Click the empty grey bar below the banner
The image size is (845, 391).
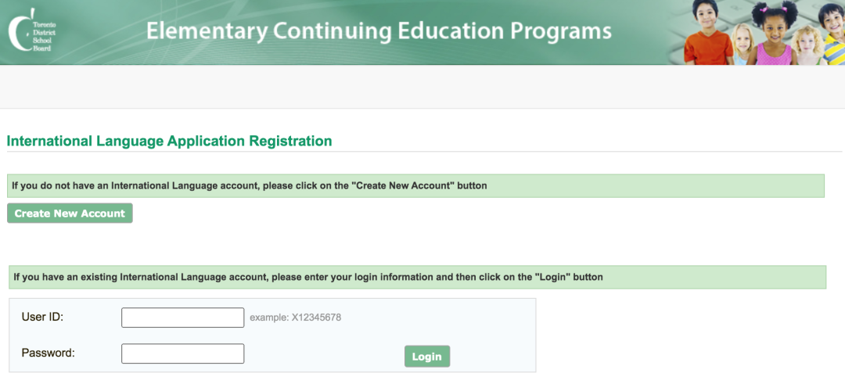422,87
